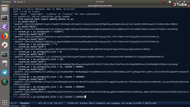Open System Monitor dock icon
190x107 pixels.
[5, 54]
